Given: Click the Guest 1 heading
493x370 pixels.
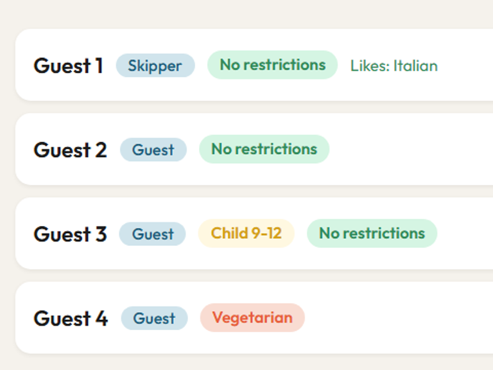Looking at the screenshot, I should coord(68,66).
